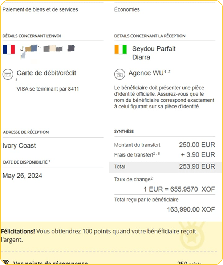223x265 pixels.
Task: Click the transfer amount 250.00 EUR
Action: click(x=197, y=145)
